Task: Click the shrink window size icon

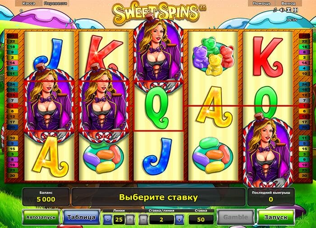Action: [289, 10]
